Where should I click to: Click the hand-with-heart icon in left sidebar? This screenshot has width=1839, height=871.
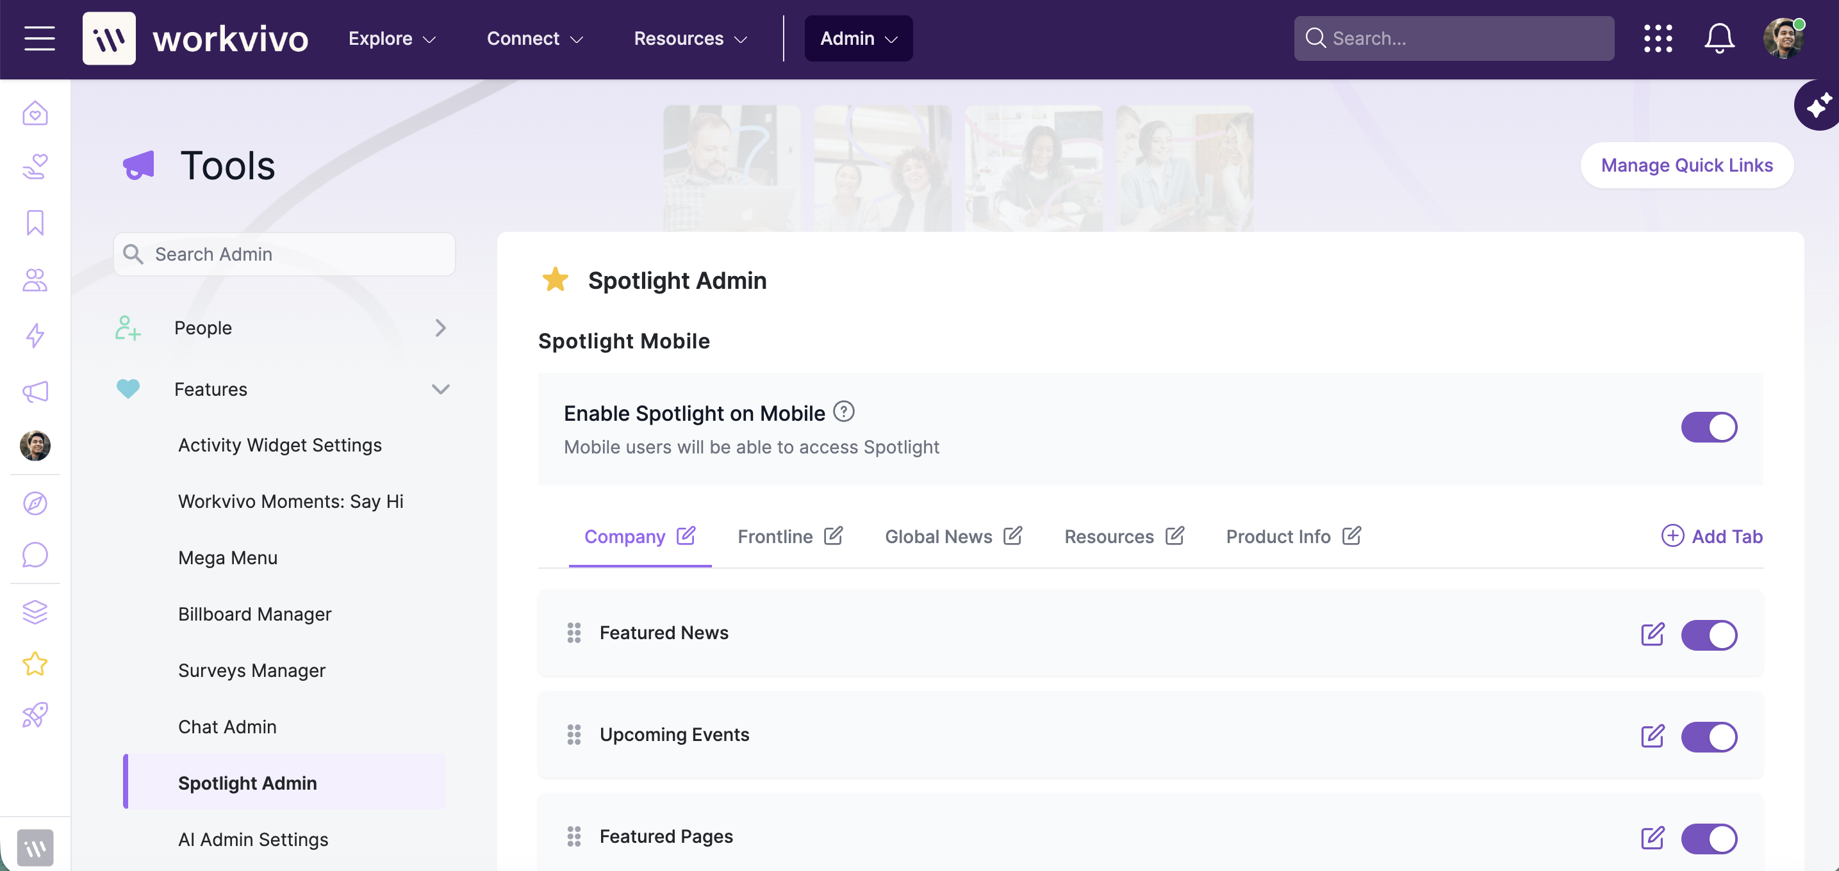click(x=35, y=167)
